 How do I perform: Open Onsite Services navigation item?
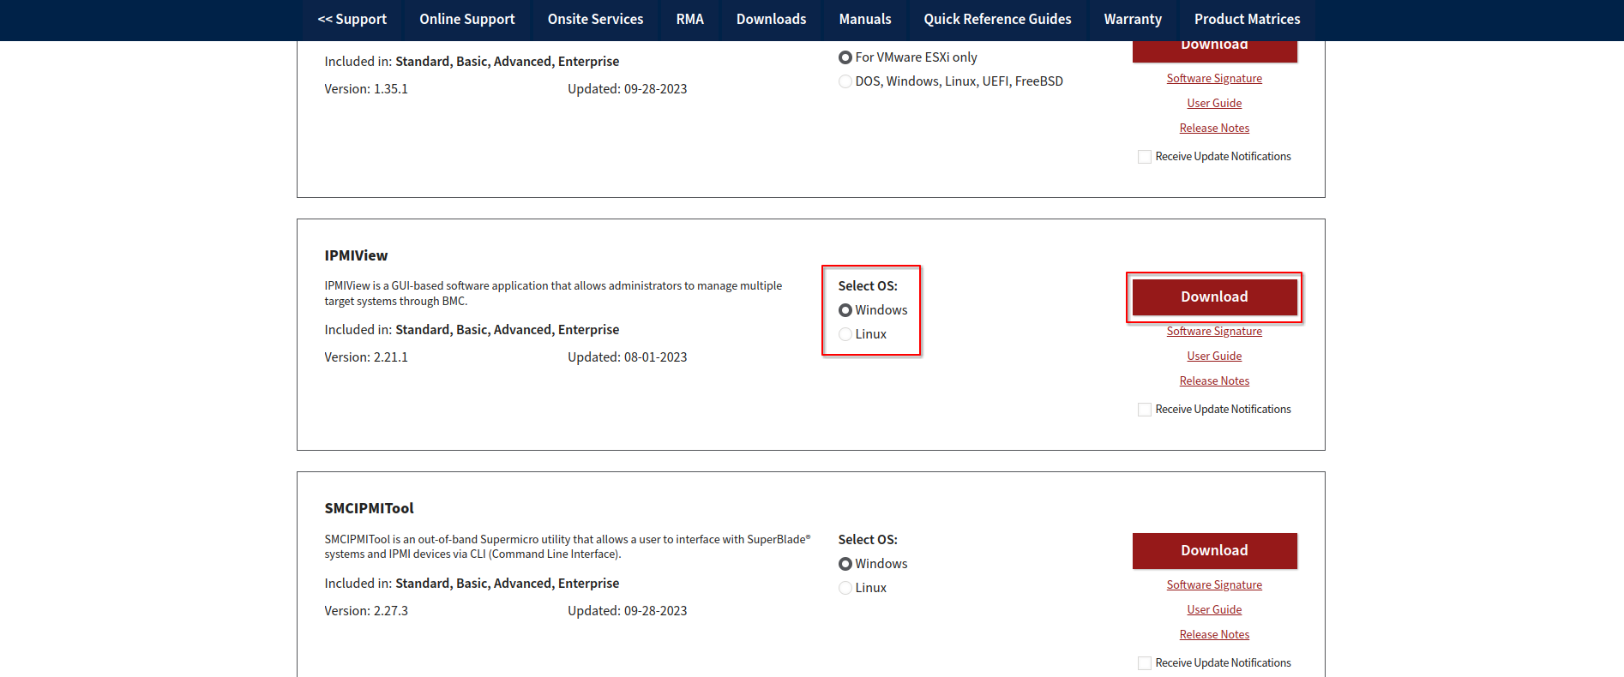pyautogui.click(x=595, y=19)
